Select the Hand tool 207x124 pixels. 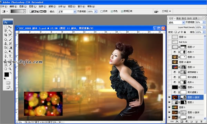click(6, 69)
